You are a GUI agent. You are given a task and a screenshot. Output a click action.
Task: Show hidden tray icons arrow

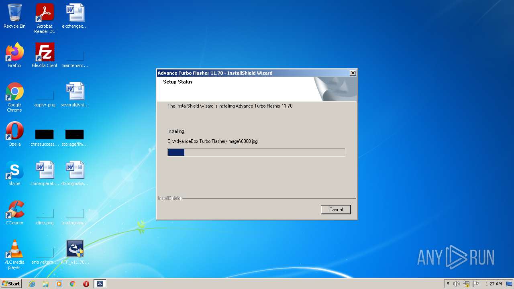448,284
